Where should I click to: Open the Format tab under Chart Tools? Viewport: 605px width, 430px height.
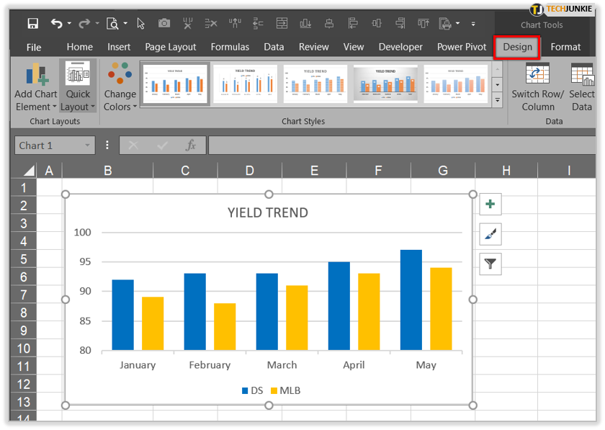pyautogui.click(x=565, y=47)
